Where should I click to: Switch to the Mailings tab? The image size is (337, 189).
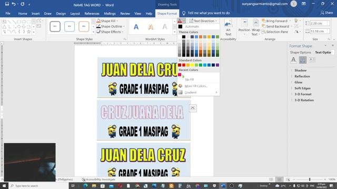click(x=110, y=13)
